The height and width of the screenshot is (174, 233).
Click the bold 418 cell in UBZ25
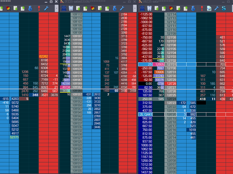[201, 99]
